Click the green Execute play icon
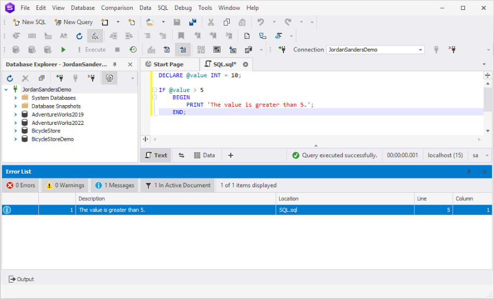Viewport: 494px width, 299px height. click(64, 49)
